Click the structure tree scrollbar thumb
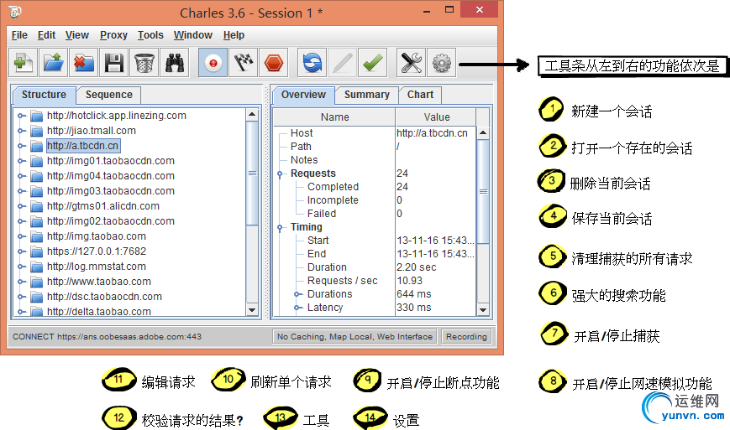 tap(252, 174)
